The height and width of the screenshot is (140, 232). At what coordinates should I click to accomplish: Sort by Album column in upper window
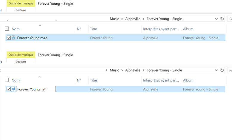pyautogui.click(x=188, y=29)
